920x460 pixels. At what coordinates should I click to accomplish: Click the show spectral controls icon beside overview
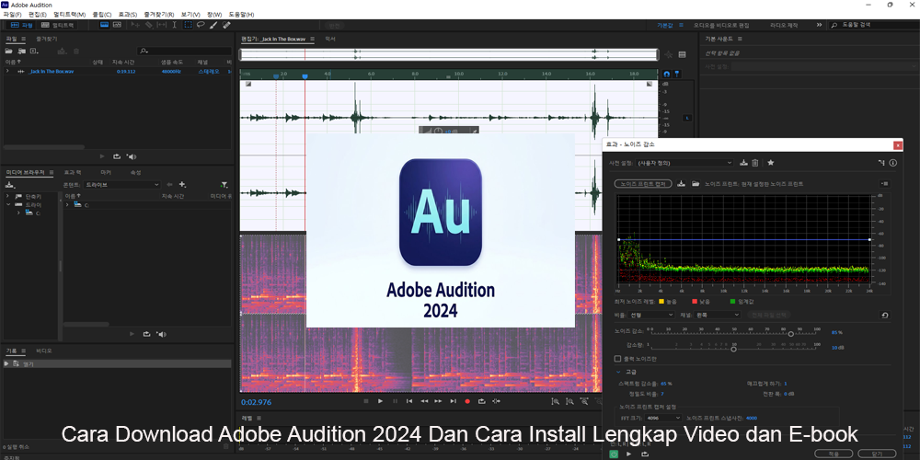682,54
